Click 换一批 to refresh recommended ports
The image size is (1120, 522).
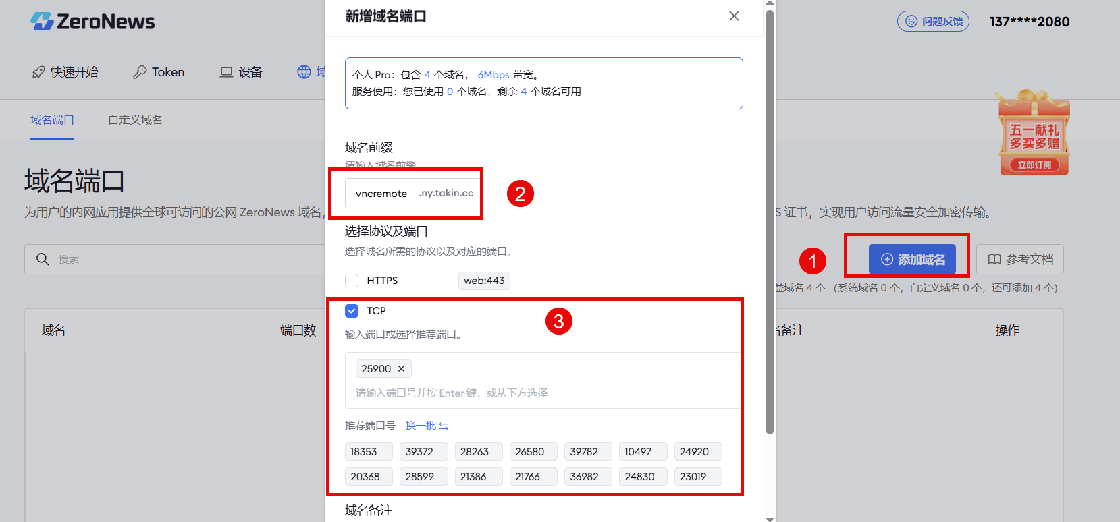(x=427, y=426)
